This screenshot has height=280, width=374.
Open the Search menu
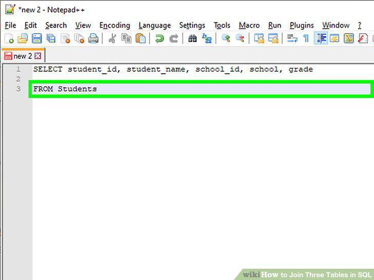(56, 25)
